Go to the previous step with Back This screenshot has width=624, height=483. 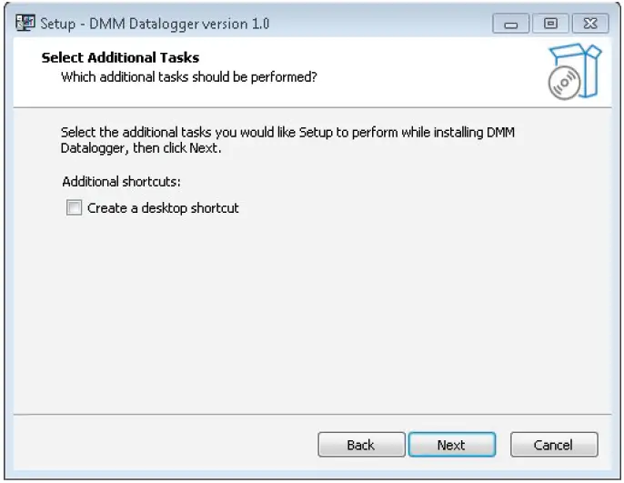click(x=360, y=445)
